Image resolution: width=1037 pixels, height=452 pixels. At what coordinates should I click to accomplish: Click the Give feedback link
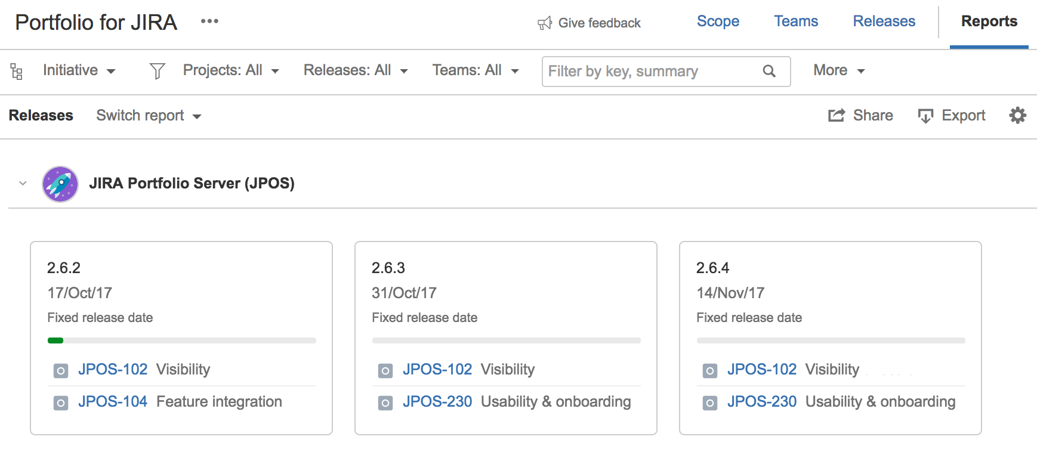(x=589, y=23)
